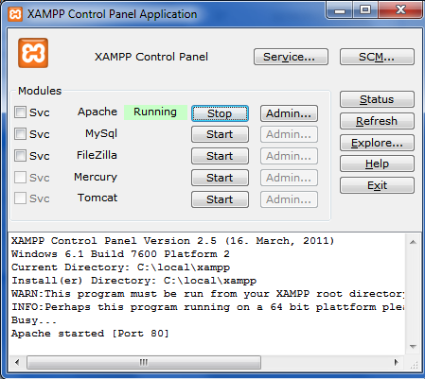Click the horizontal scroll left arrow
The image size is (425, 379).
(x=17, y=362)
